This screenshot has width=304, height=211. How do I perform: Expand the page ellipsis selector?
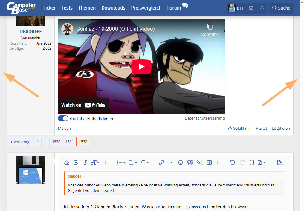pos(45,142)
